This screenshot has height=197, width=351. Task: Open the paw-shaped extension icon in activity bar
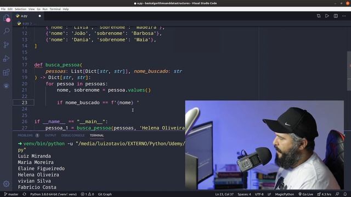click(x=6, y=86)
